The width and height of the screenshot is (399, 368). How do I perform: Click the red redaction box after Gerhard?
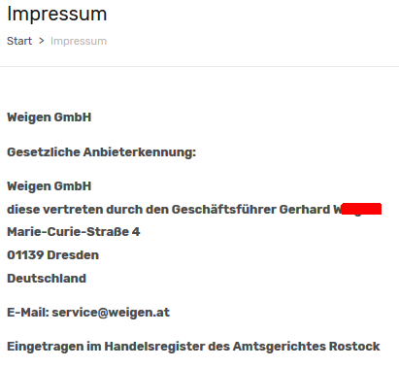361,209
